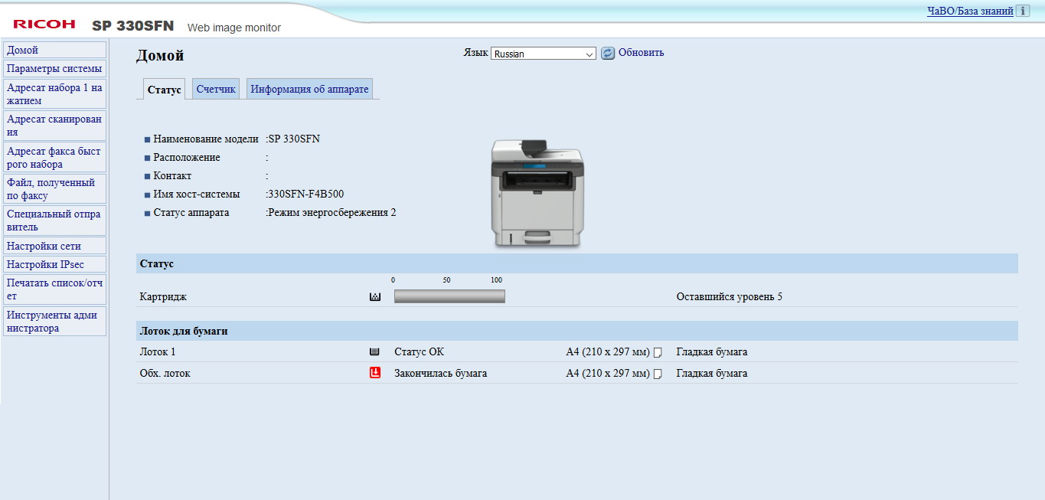
Task: Select the Статус tab
Action: [x=164, y=90]
